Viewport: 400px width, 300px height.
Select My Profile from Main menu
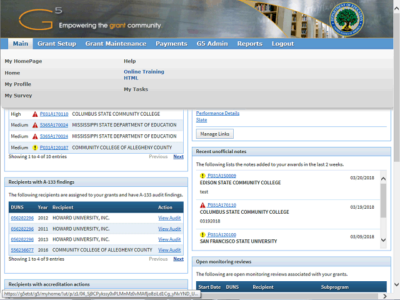[x=18, y=84]
